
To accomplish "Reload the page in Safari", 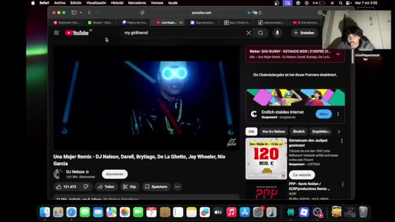I will click(x=260, y=13).
